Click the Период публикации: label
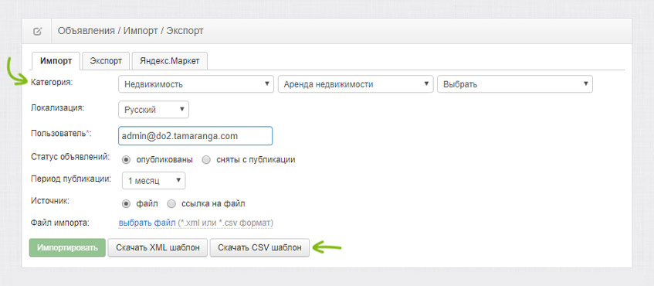This screenshot has height=286, width=654. coord(71,179)
